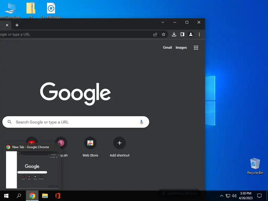Click the share this page icon
Viewport: 268px width, 201px height.
[x=155, y=34]
